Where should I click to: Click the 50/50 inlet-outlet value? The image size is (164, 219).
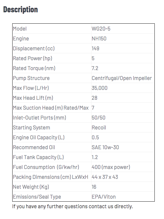click(98, 118)
